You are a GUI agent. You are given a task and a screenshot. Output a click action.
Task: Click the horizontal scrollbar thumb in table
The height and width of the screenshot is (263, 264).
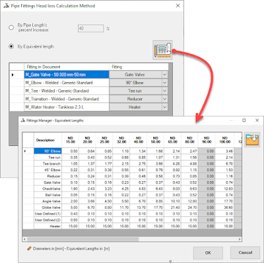pos(82,239)
